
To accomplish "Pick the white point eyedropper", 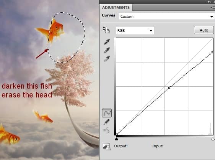I will [107, 58].
